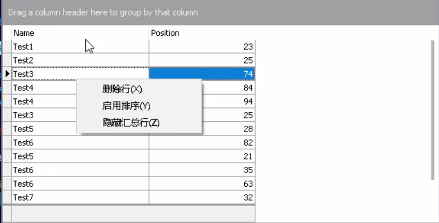Select the row indicator arrow beside Test3
439x223 pixels.
pos(8,74)
